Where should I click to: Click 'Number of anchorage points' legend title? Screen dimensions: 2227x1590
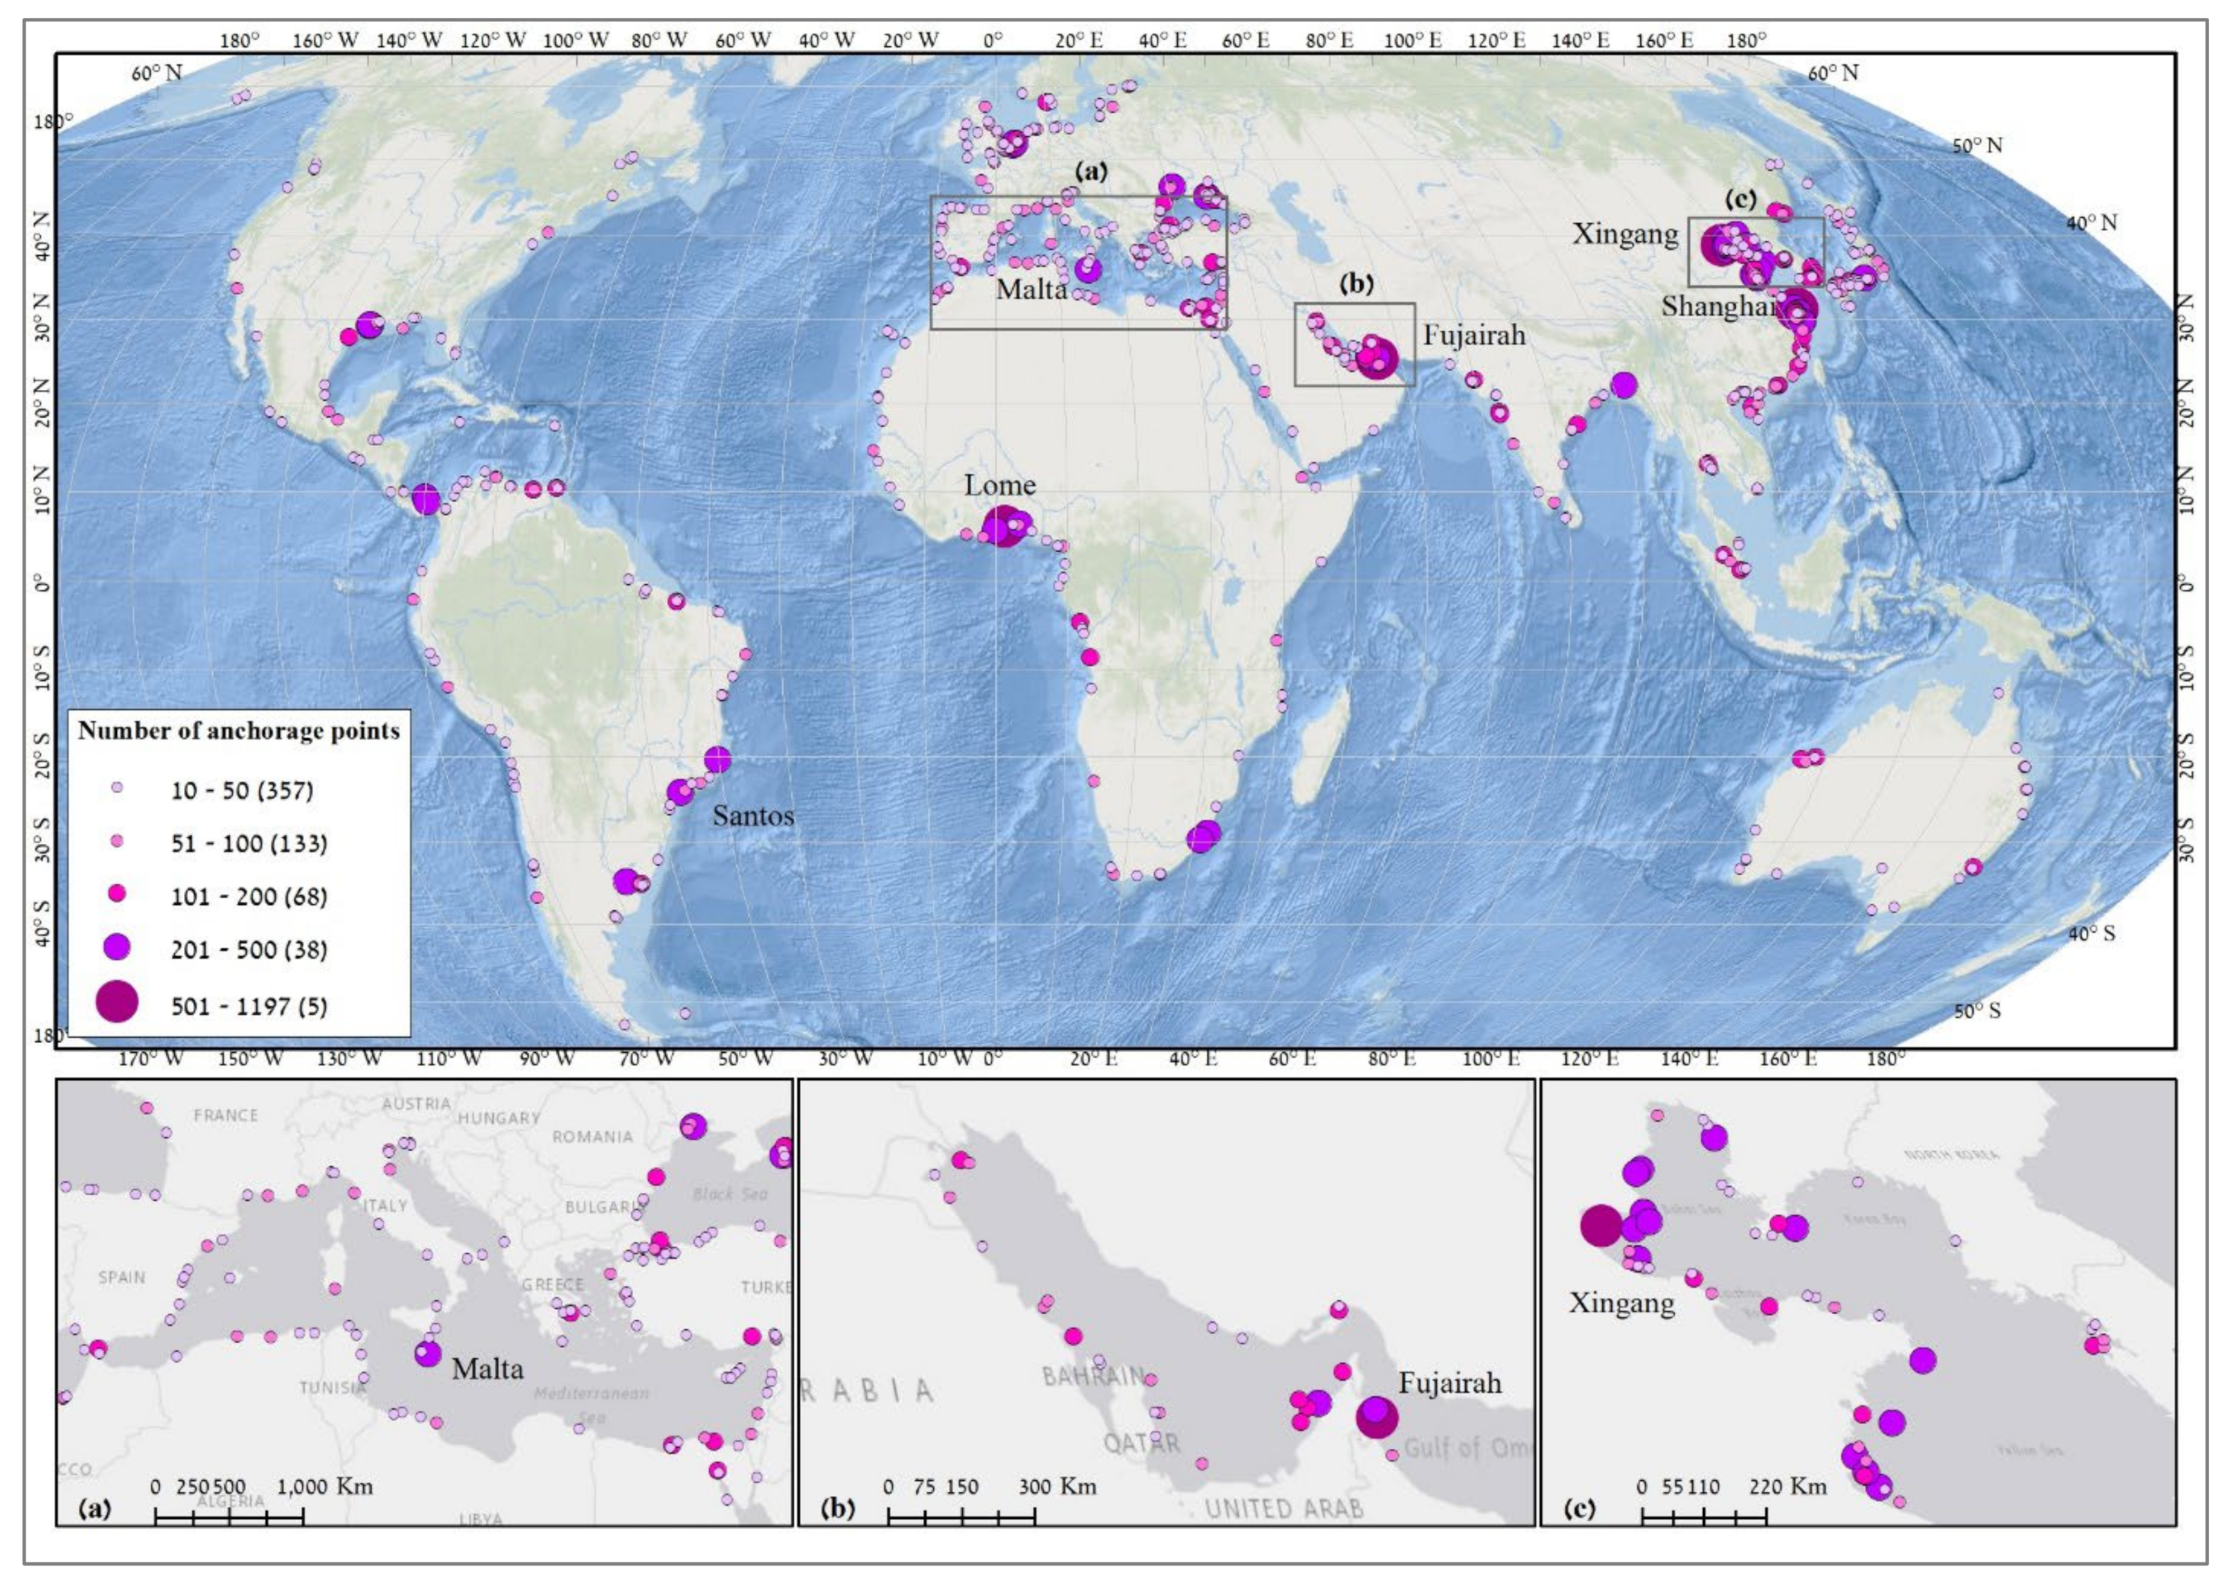tap(239, 731)
